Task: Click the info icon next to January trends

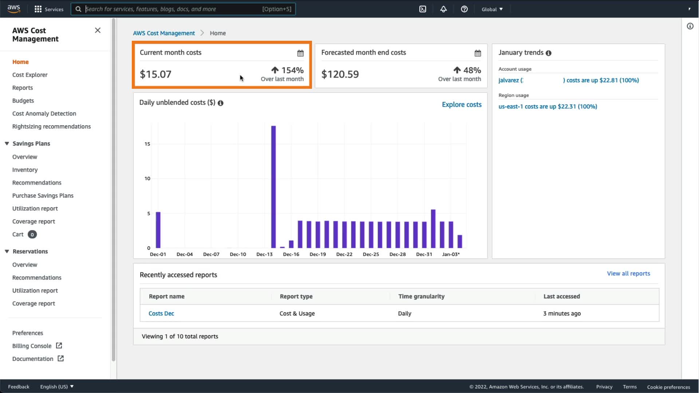Action: 549,53
